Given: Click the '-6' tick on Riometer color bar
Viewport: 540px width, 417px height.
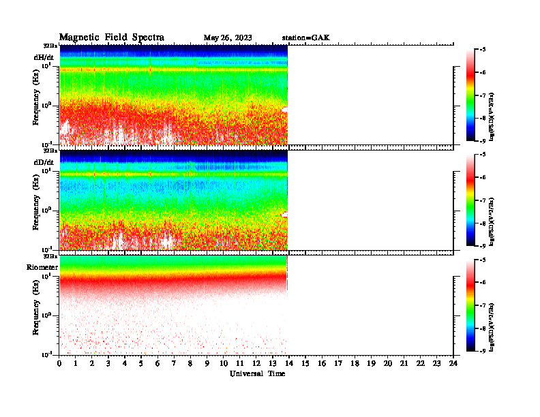Looking at the screenshot, I should click(483, 283).
